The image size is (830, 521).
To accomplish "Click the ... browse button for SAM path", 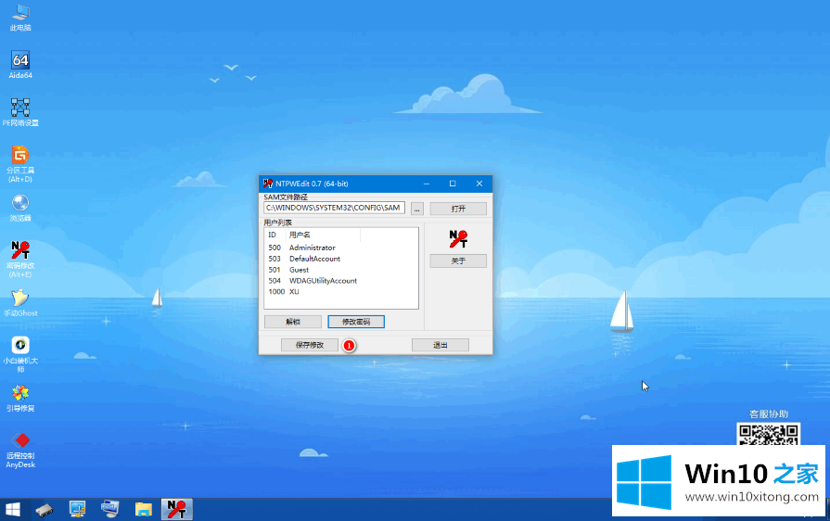I will (417, 209).
